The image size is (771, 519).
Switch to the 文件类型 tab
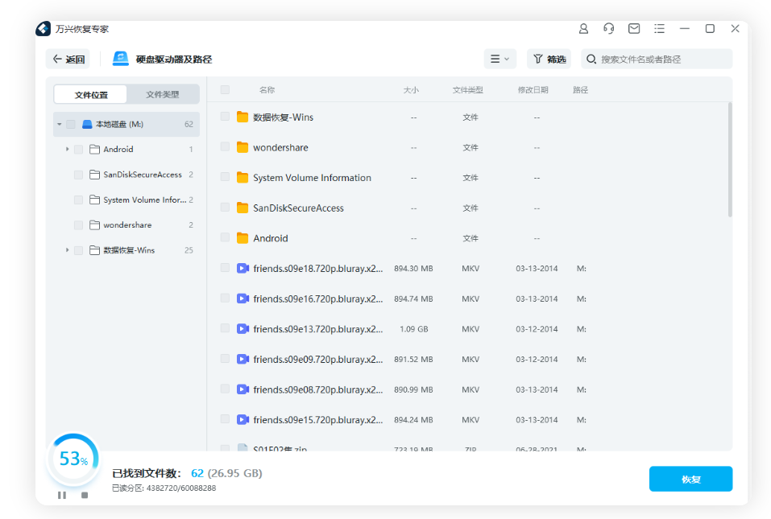[164, 94]
